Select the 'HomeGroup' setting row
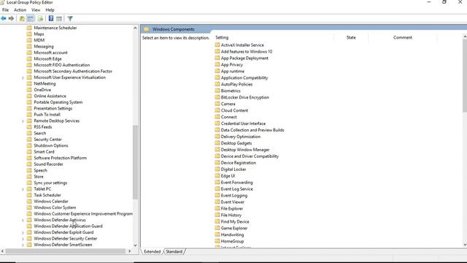 coord(232,241)
